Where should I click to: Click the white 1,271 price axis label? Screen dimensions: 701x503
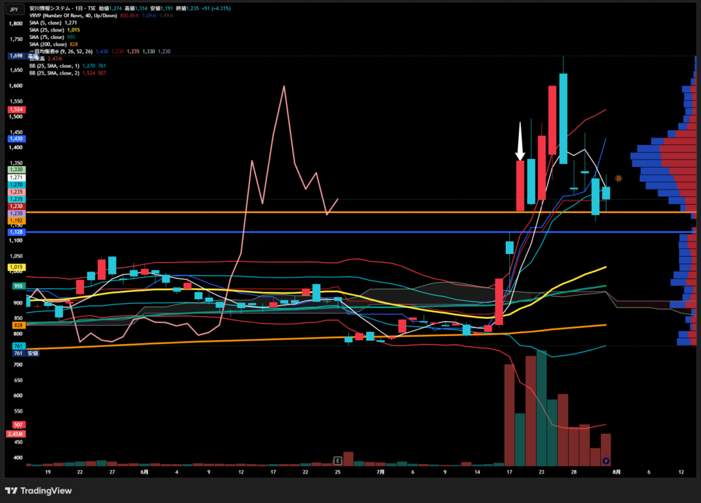click(x=16, y=177)
